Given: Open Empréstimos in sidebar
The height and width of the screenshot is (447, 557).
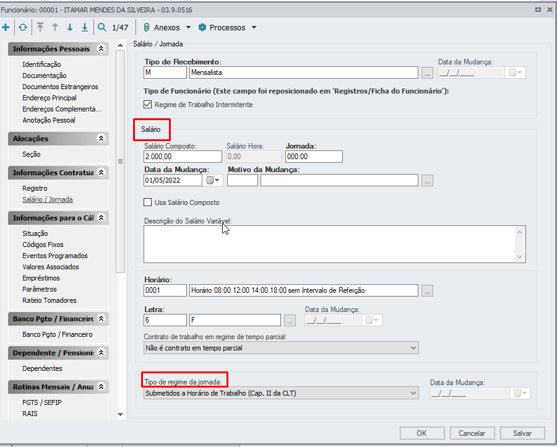Looking at the screenshot, I should click(41, 278).
